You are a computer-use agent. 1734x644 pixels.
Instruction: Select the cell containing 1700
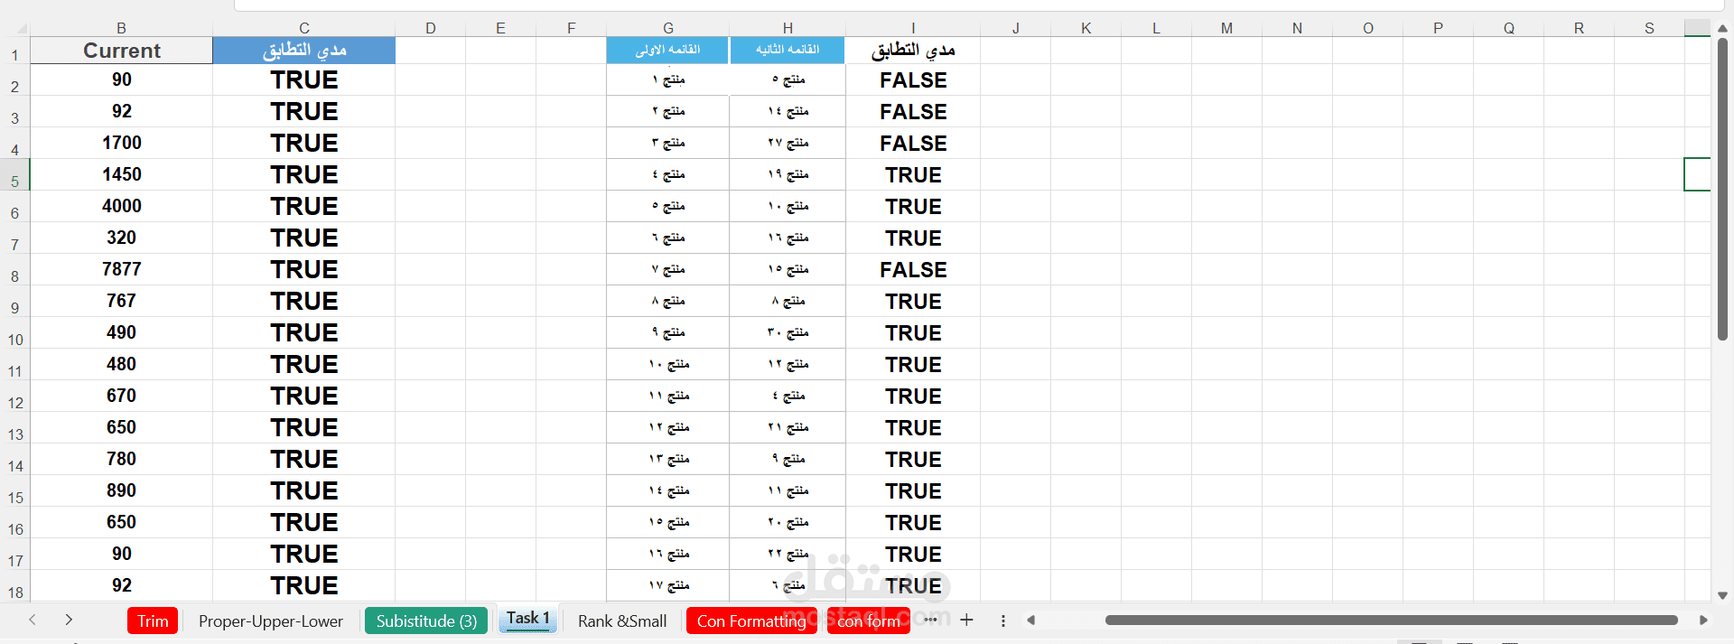click(122, 143)
